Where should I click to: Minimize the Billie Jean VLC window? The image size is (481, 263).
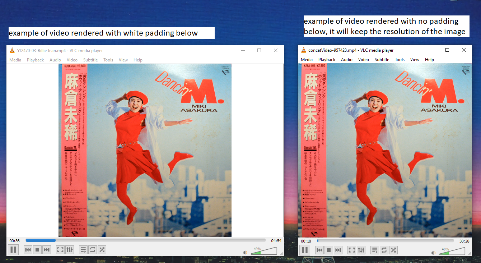point(243,51)
